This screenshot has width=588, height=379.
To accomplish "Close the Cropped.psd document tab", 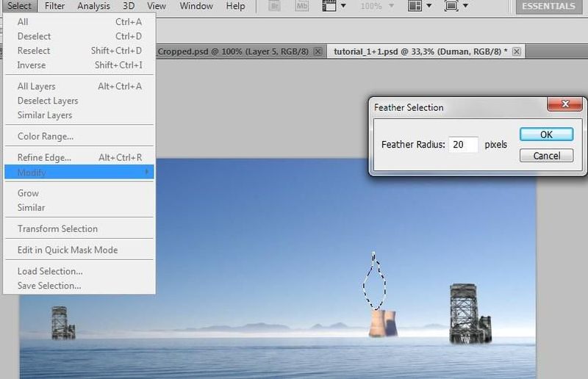I will click(x=318, y=51).
